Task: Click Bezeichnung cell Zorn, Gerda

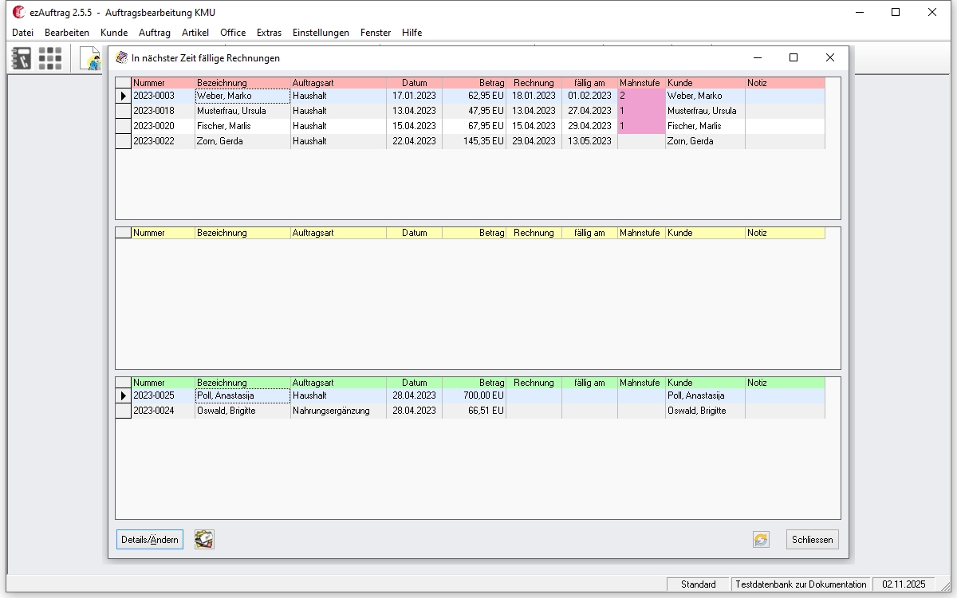Action: point(243,141)
